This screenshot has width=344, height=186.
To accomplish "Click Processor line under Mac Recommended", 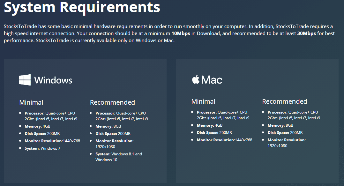I will point(294,115).
